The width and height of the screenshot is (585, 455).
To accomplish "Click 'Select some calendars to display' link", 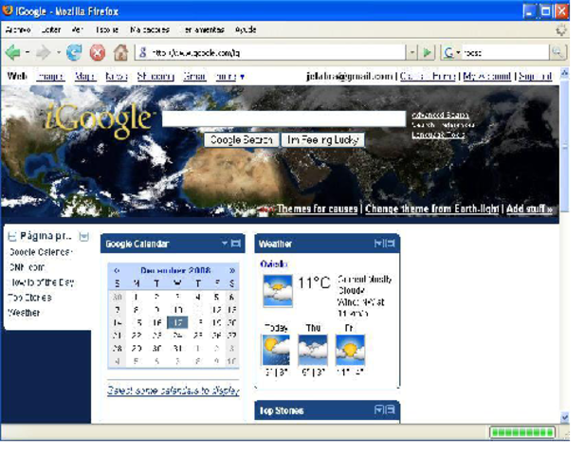I will [x=174, y=391].
